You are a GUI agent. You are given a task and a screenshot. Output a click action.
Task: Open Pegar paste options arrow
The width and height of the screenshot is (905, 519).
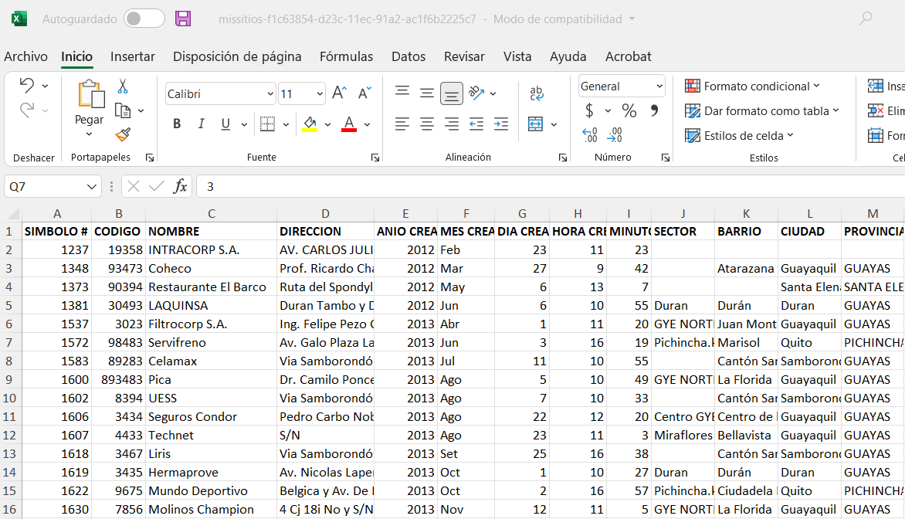pos(89,134)
